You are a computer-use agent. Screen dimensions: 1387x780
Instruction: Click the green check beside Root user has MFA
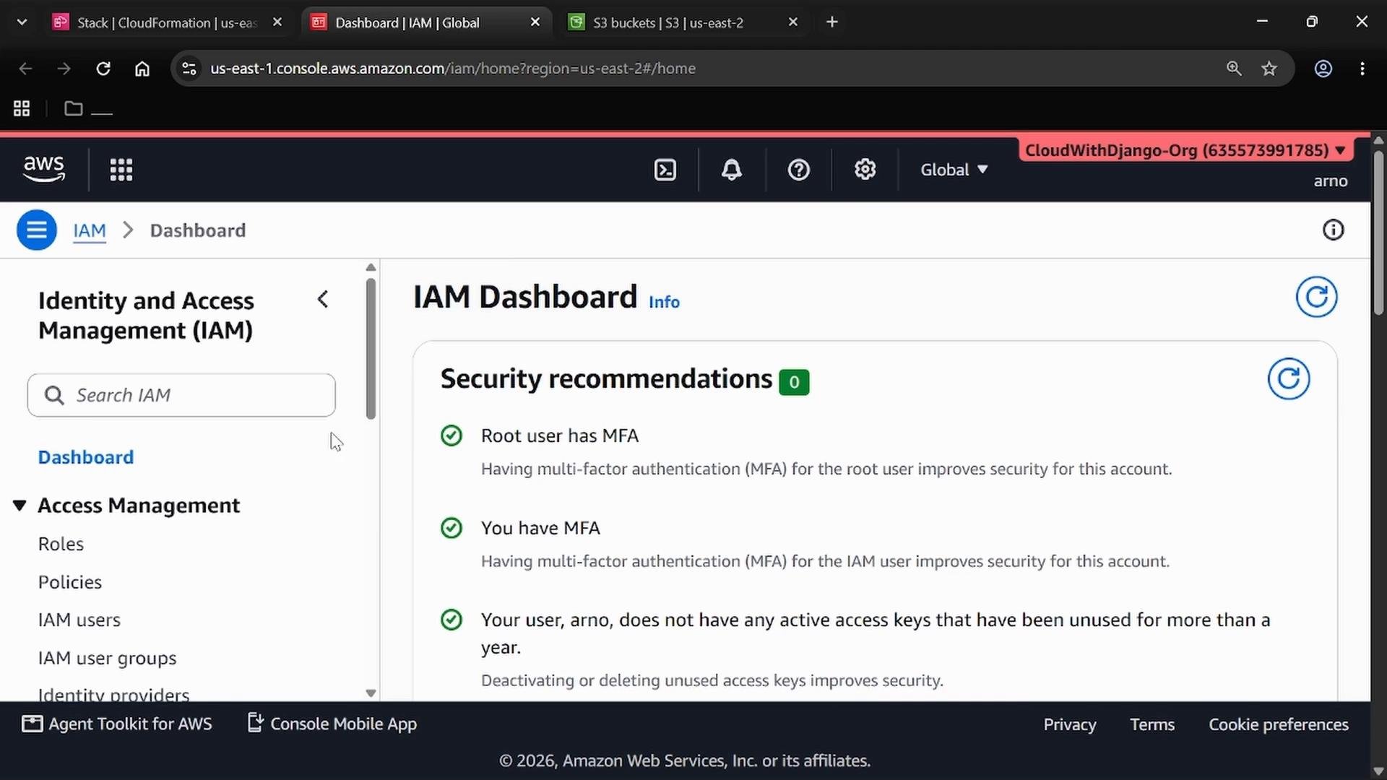click(x=451, y=435)
